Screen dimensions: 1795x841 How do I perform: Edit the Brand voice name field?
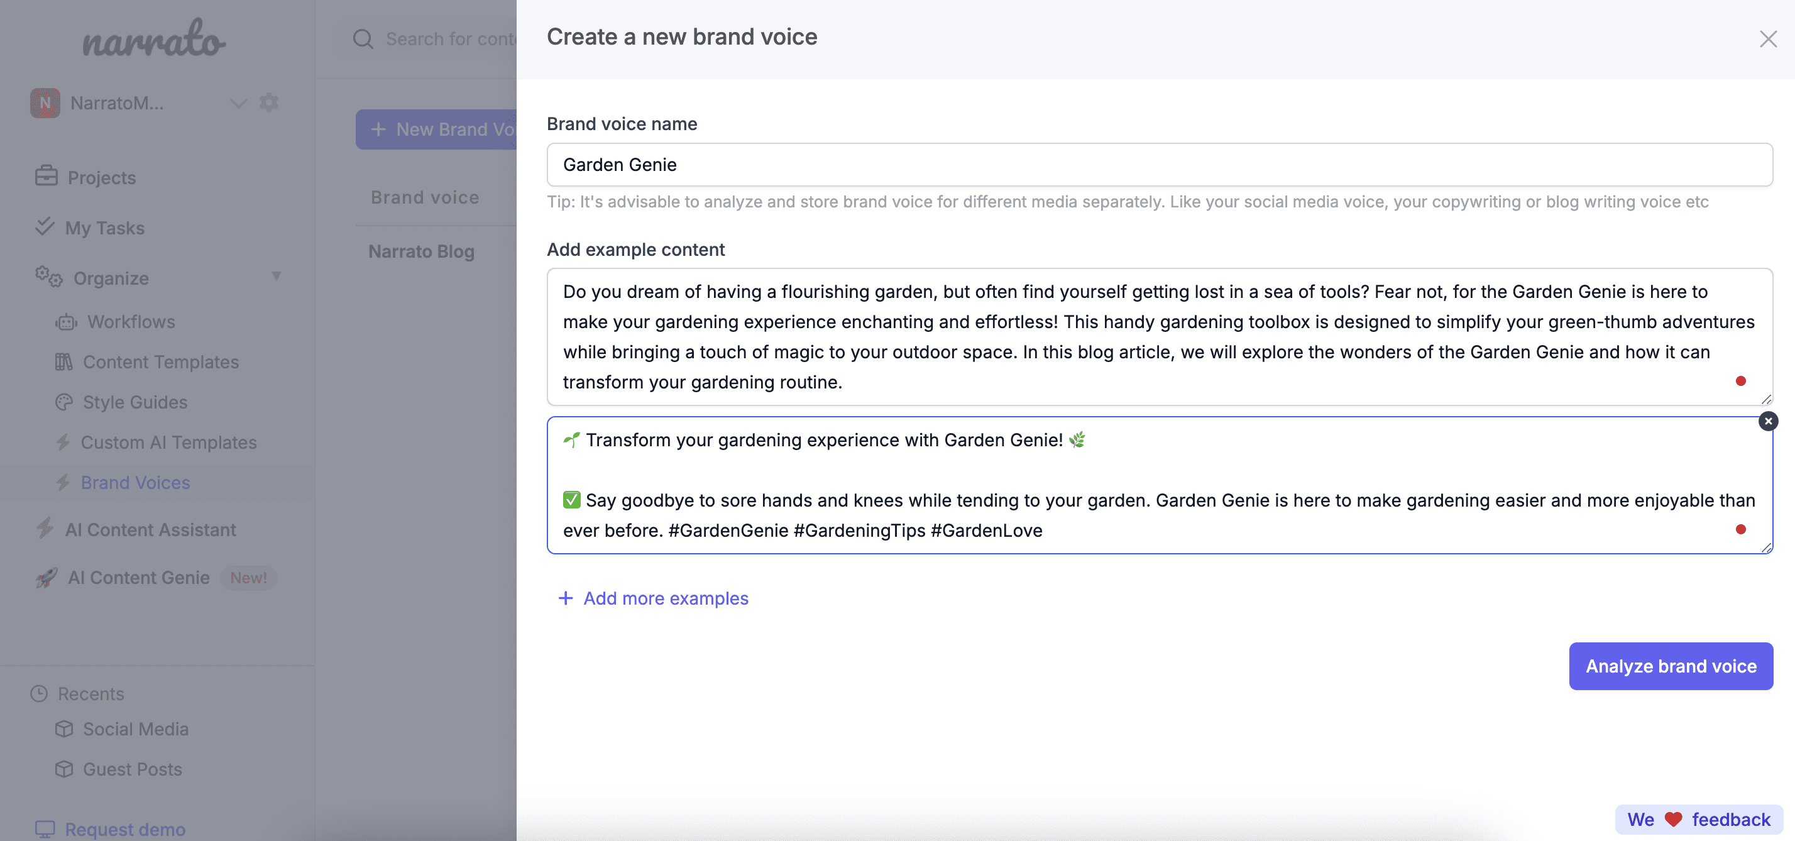pyautogui.click(x=1160, y=165)
